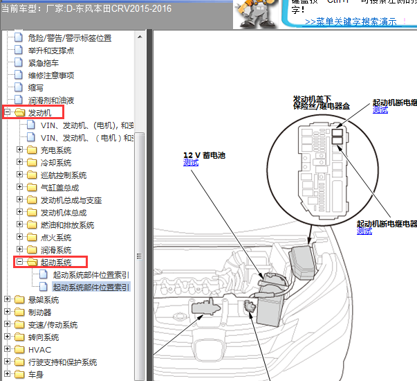Click the 气缸盖总成 folder icon

coord(32,188)
